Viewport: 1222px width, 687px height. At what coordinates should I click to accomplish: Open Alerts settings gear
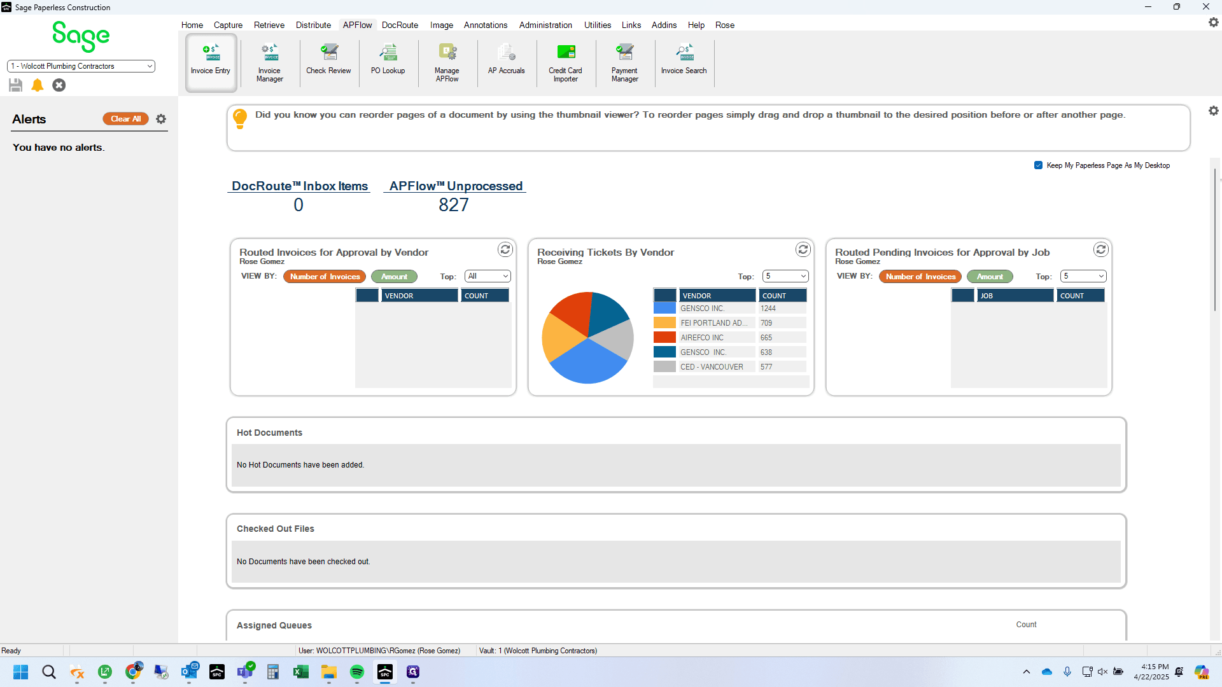click(x=161, y=119)
